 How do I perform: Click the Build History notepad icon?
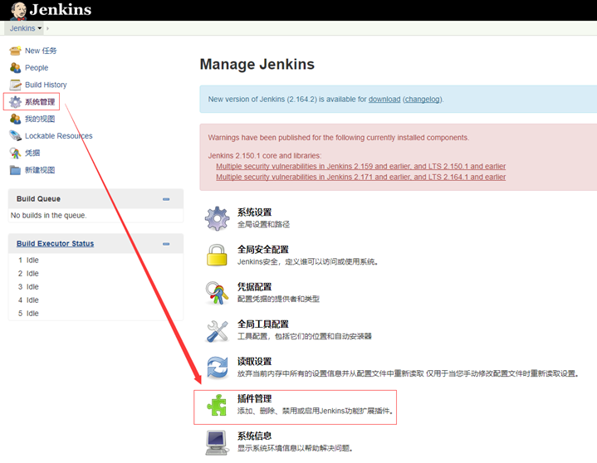click(x=15, y=85)
